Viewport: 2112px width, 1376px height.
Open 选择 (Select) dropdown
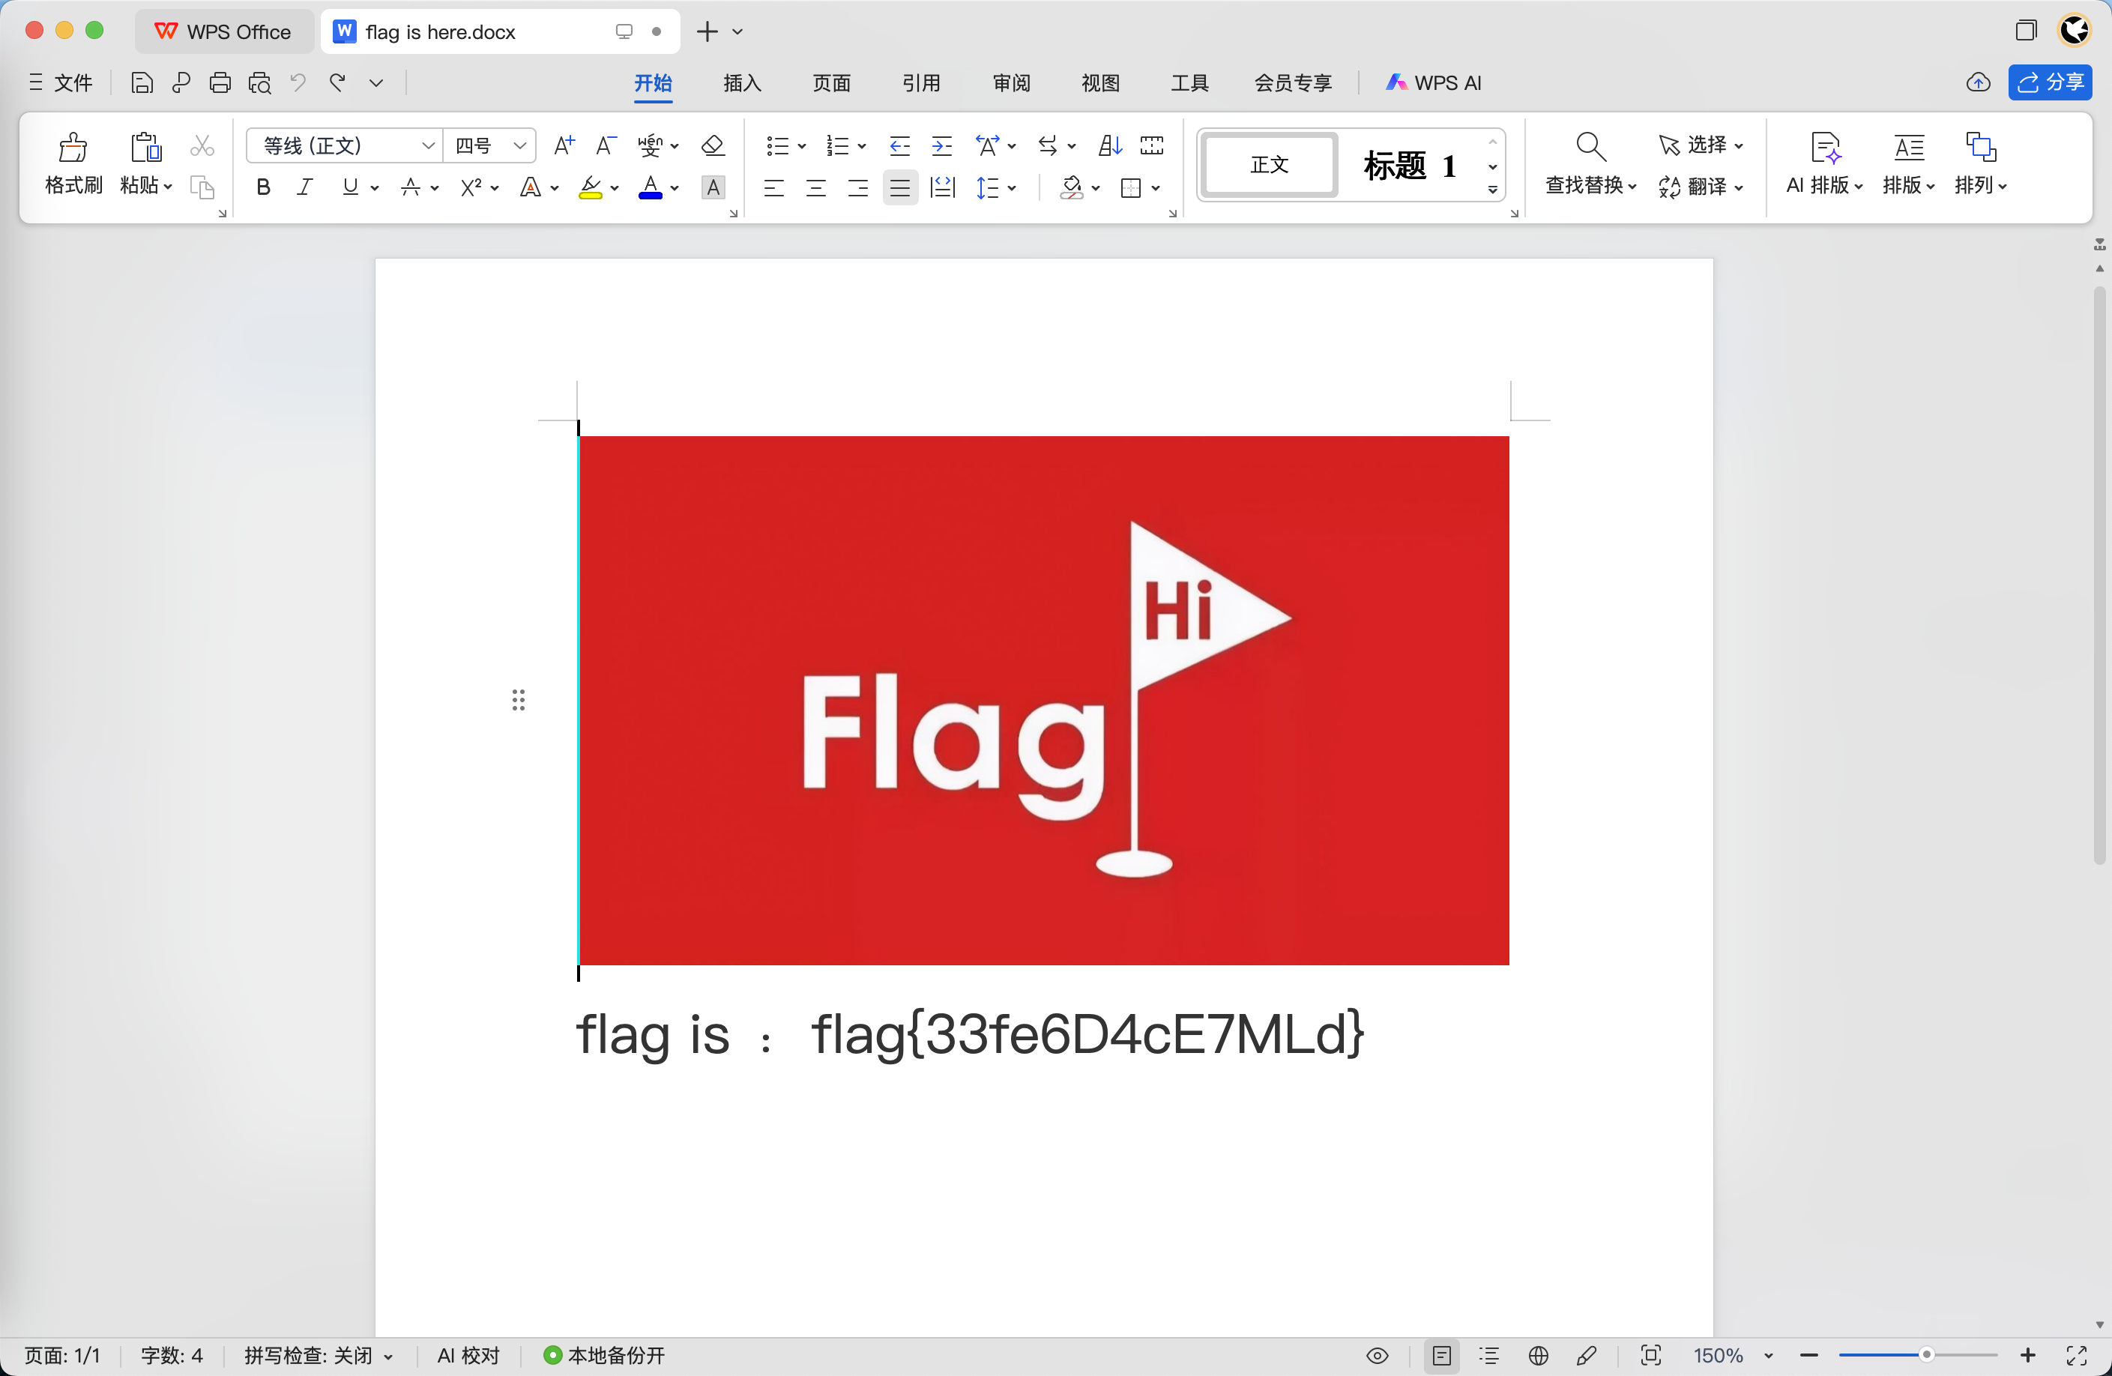tap(1701, 145)
